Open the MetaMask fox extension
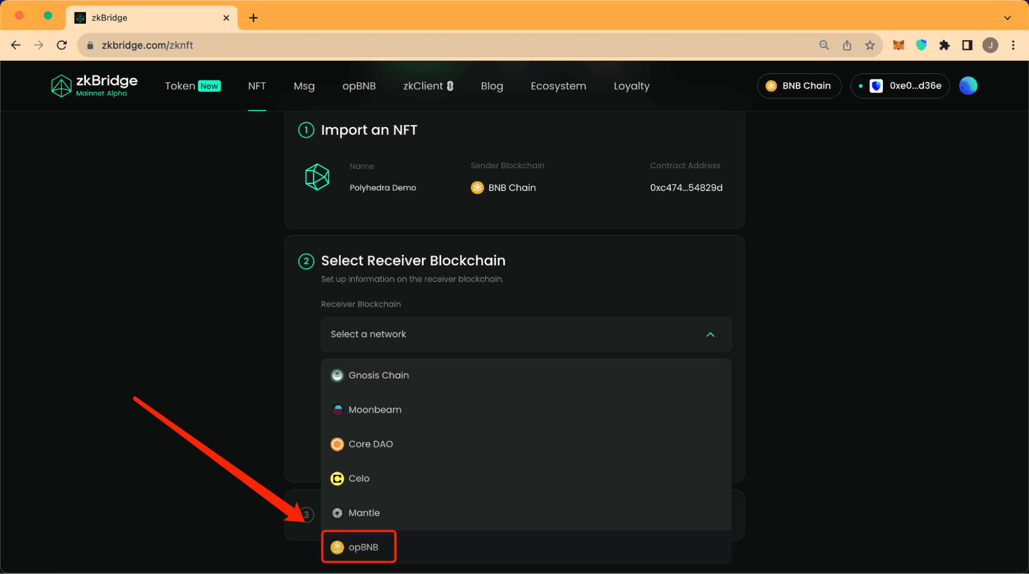 [899, 45]
